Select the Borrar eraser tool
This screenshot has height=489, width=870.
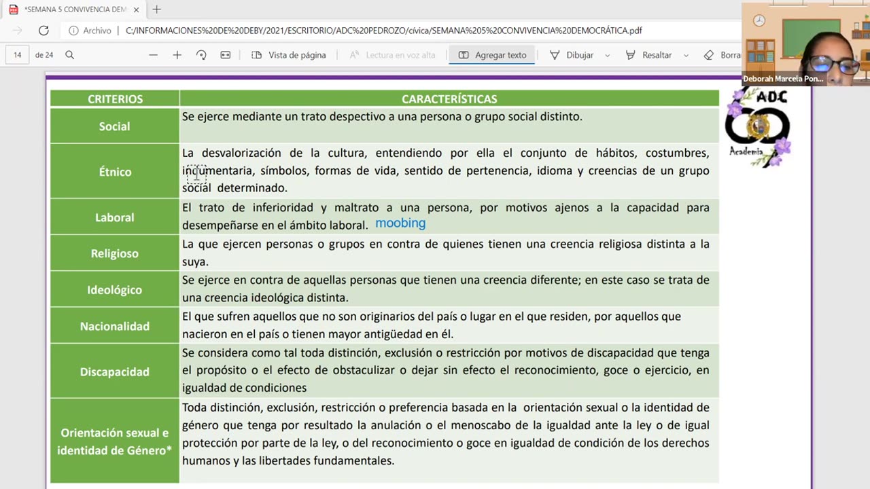pyautogui.click(x=723, y=55)
